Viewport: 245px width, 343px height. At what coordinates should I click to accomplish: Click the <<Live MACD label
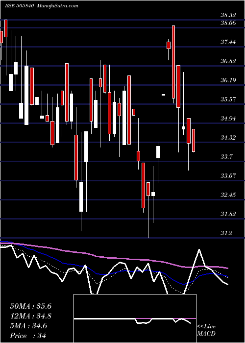[206, 330]
